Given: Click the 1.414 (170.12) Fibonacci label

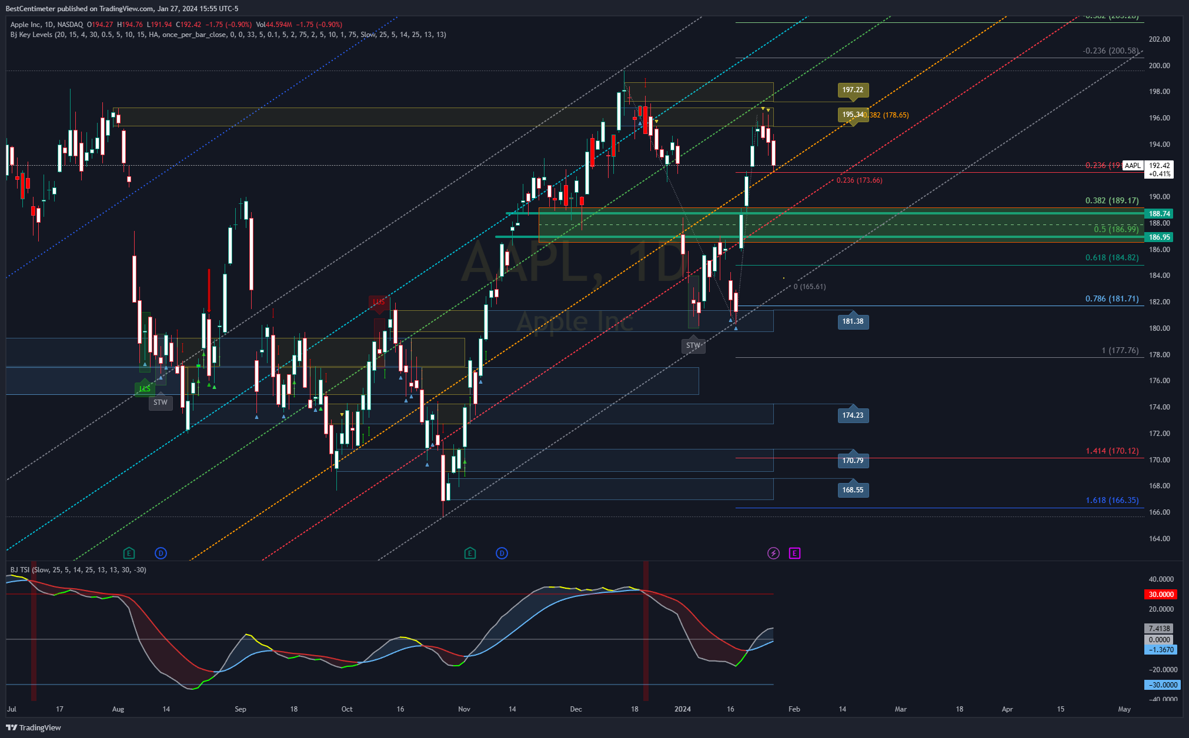Looking at the screenshot, I should (x=1112, y=451).
